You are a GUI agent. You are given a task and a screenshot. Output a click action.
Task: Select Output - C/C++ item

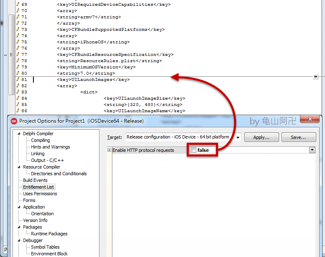tap(48, 160)
